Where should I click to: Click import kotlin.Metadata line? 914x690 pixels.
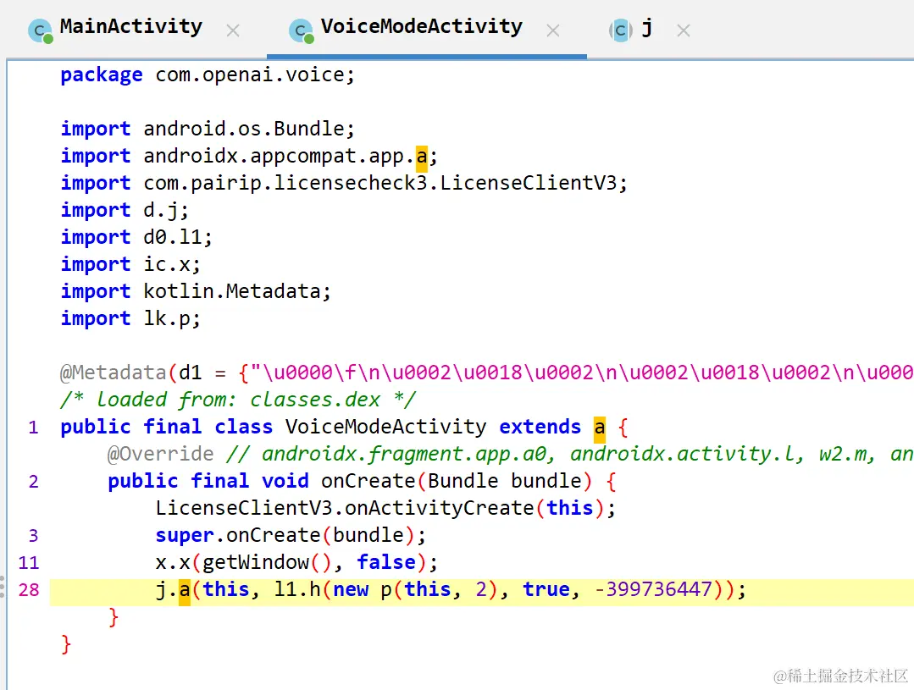(196, 290)
